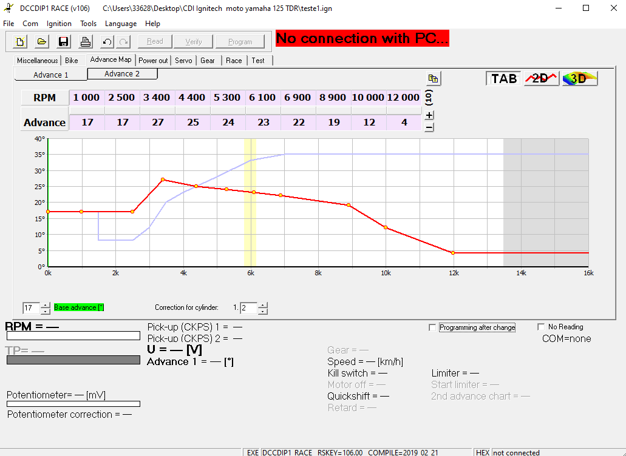This screenshot has width=626, height=456.
Task: Select RPM cell 6 900
Action: pos(298,98)
